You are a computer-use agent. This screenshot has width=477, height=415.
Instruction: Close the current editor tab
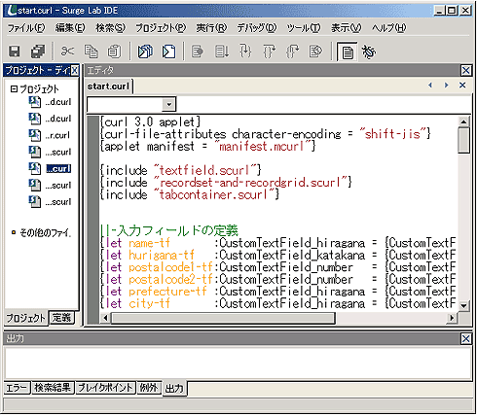462,86
